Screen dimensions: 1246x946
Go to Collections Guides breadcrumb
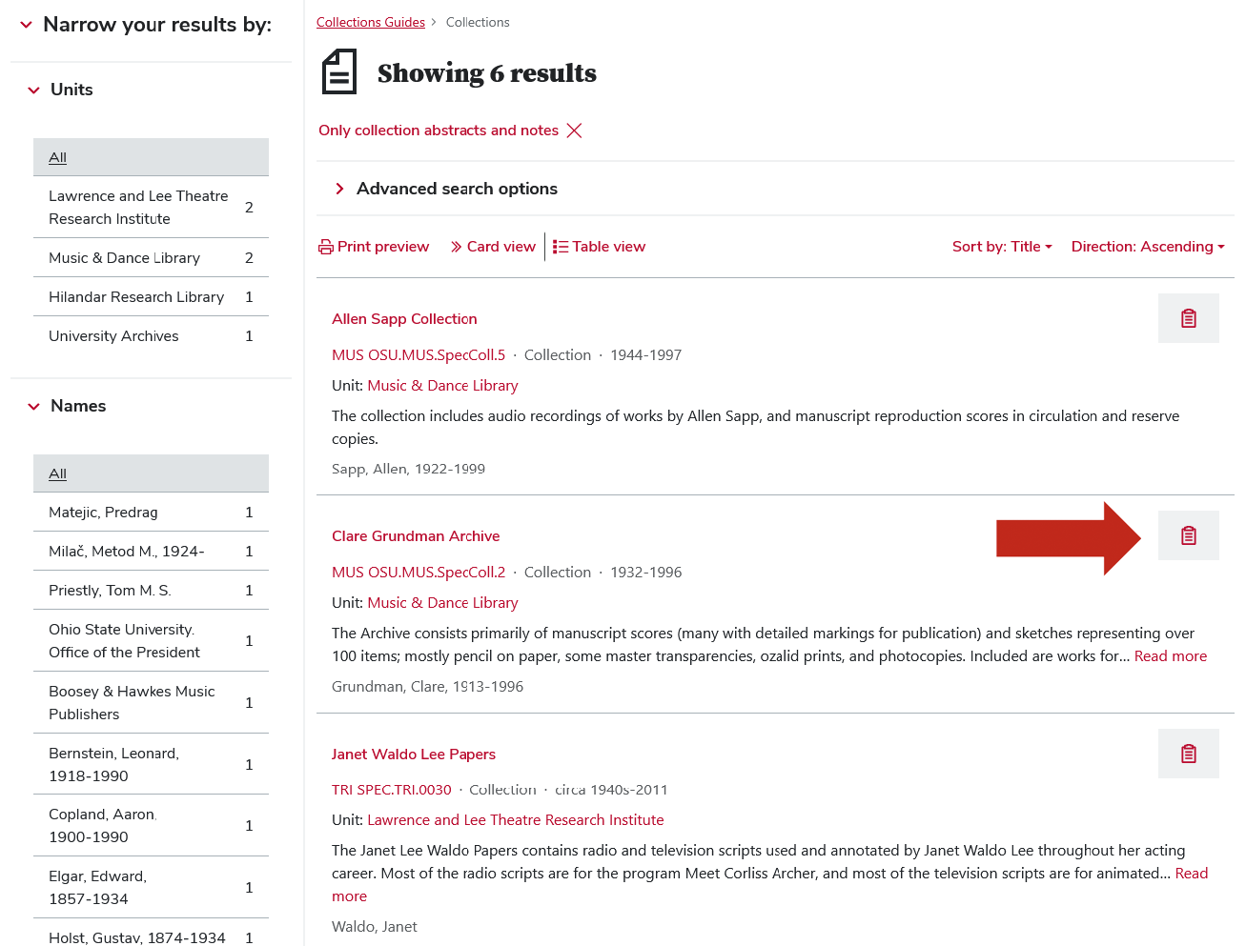pyautogui.click(x=371, y=22)
